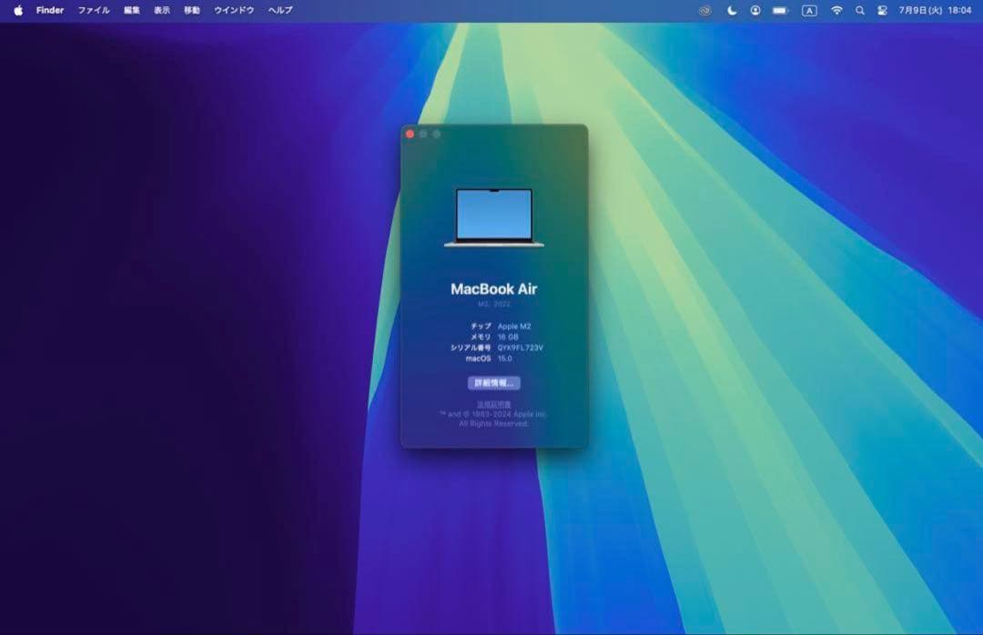Open the ウインドウ menu
The height and width of the screenshot is (635, 983).
tap(234, 11)
